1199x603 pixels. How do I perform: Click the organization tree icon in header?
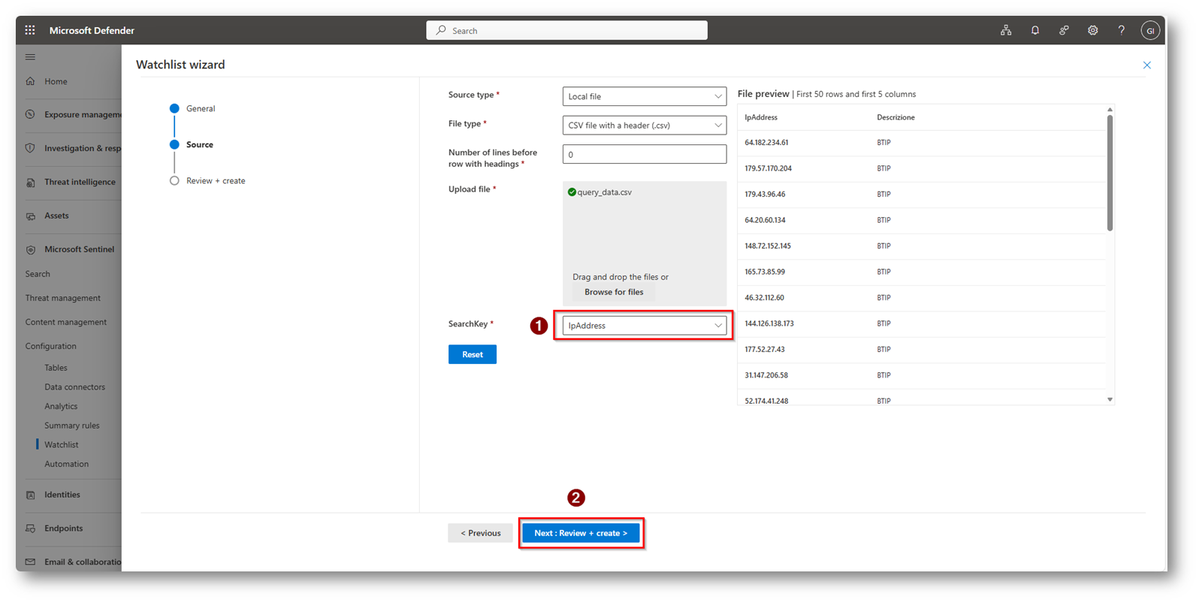tap(1005, 30)
